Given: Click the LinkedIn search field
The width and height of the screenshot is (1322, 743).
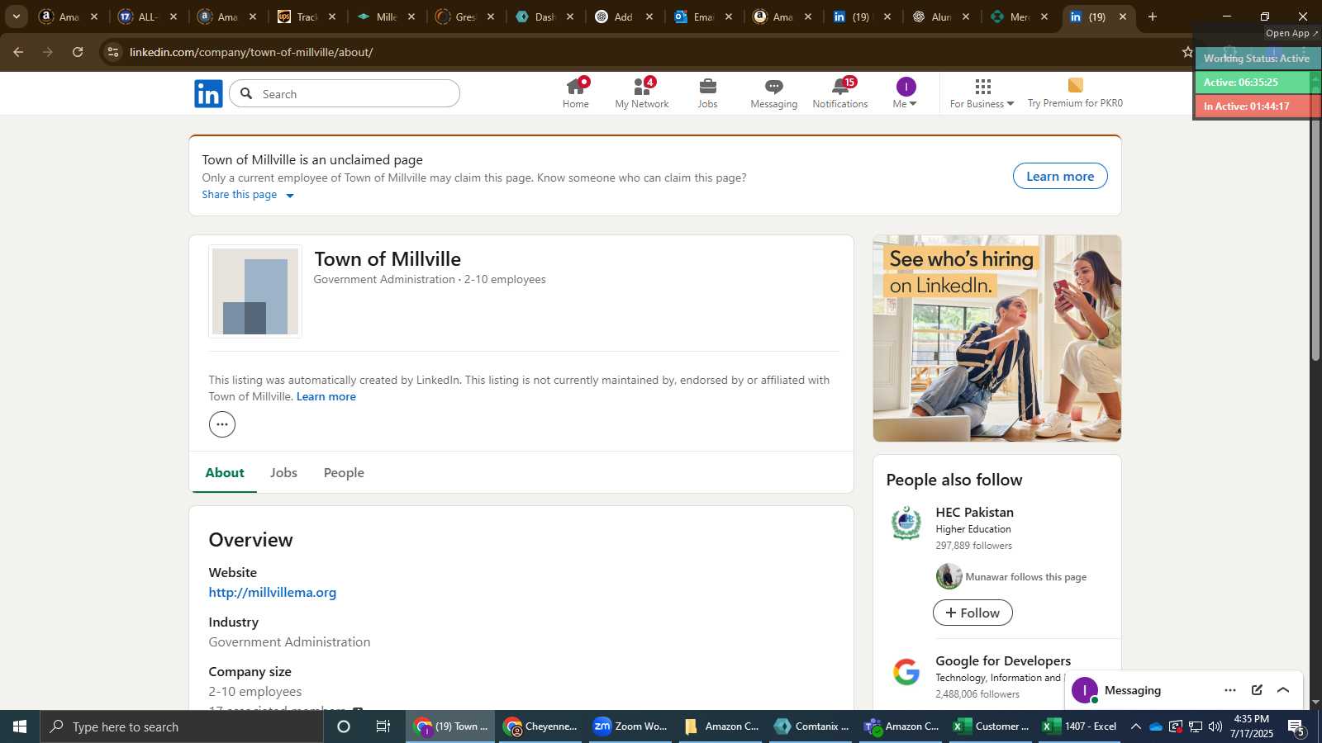Looking at the screenshot, I should point(345,93).
